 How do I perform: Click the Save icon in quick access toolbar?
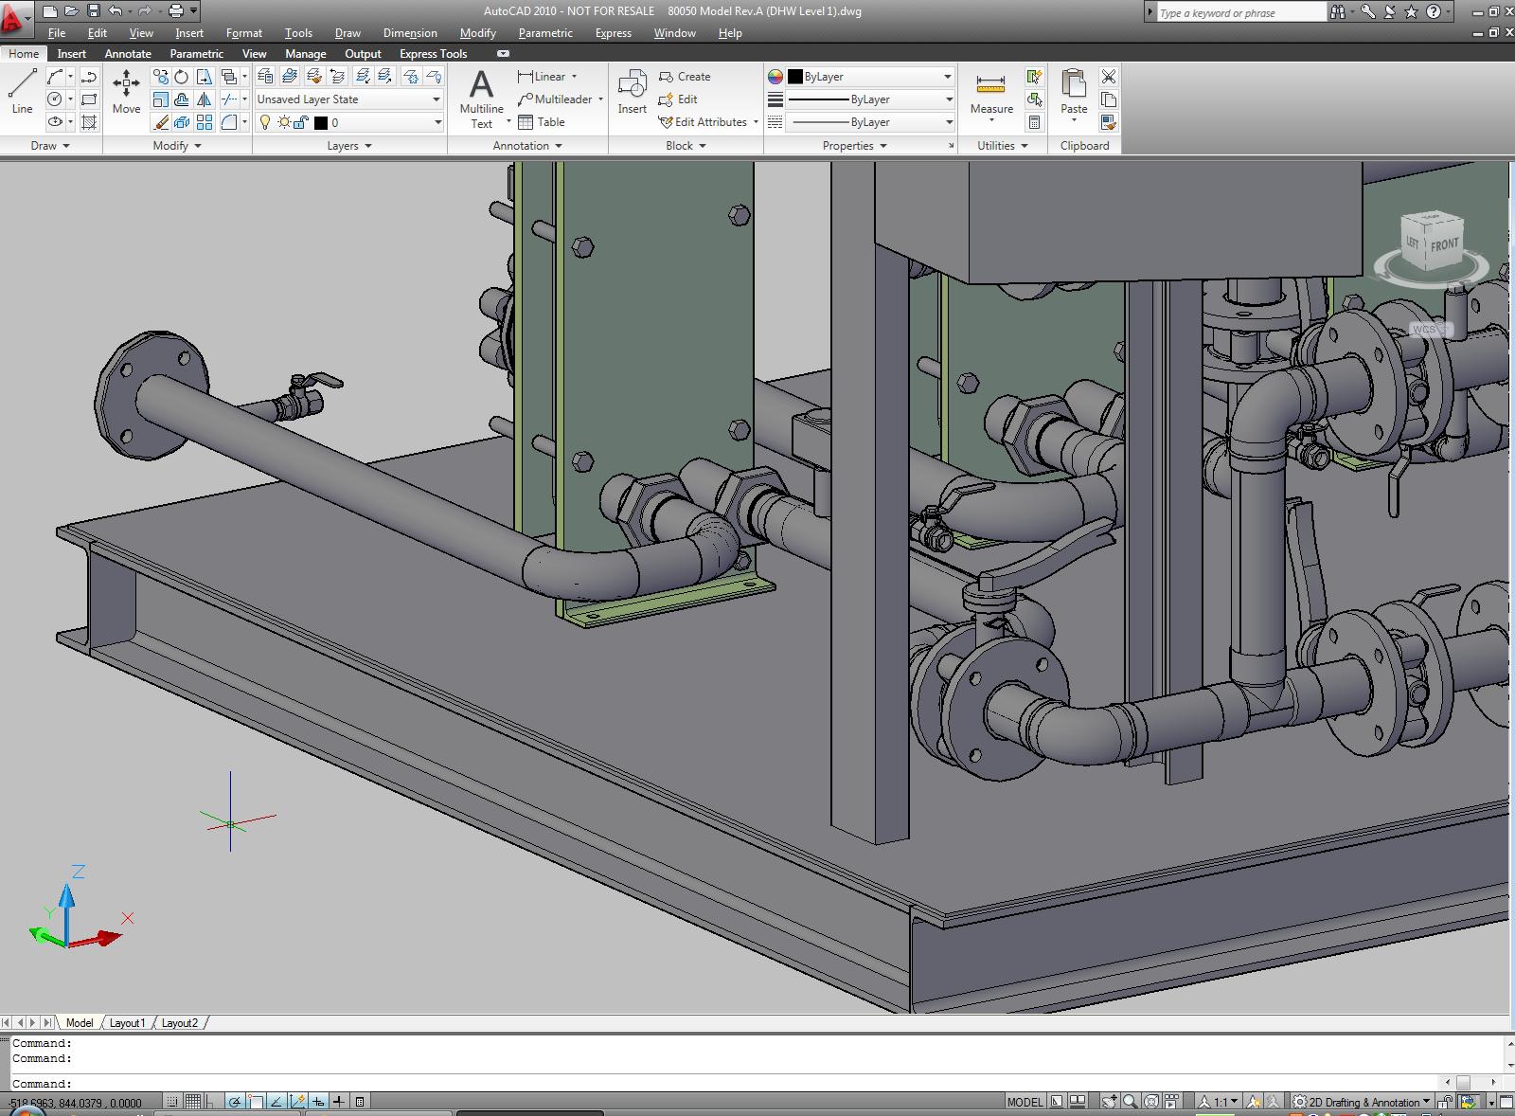click(93, 11)
